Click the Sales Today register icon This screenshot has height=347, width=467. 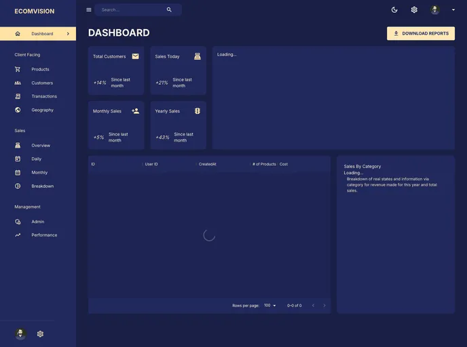tap(198, 56)
